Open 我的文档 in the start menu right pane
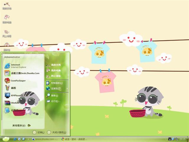Viewport: 189px width, 142px height. point(53,65)
